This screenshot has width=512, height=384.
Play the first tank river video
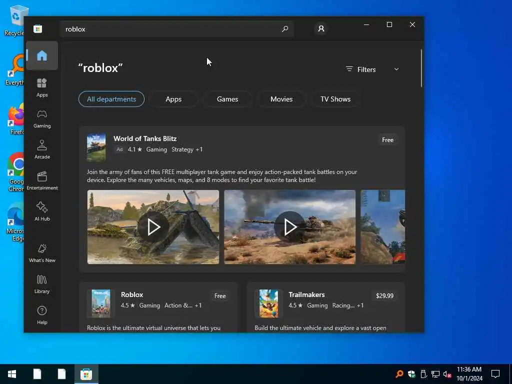pos(153,227)
